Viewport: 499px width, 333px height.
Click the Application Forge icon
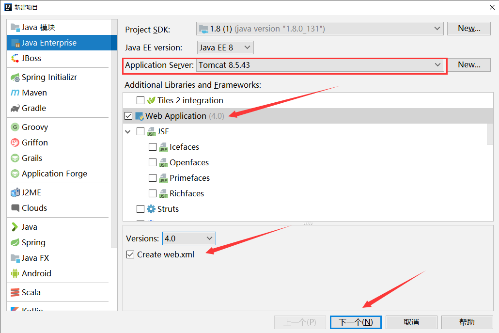15,174
